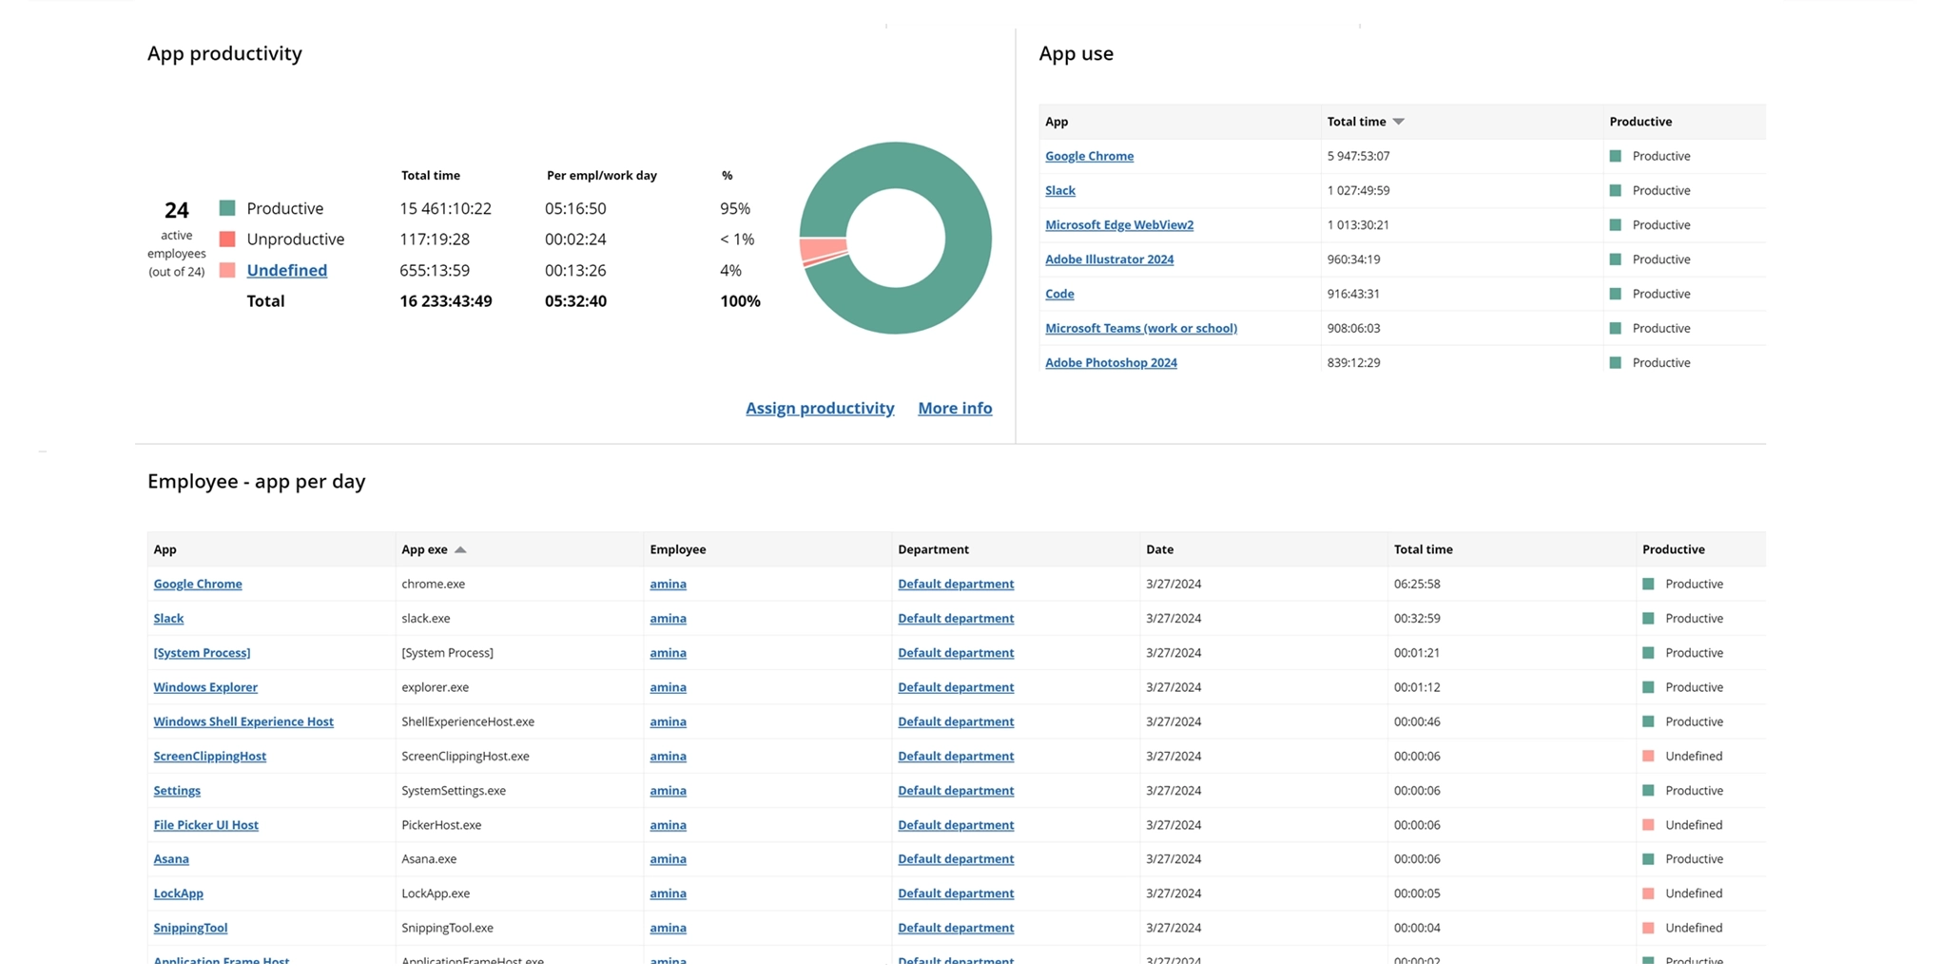The height and width of the screenshot is (979, 1940).
Task: Click the App exe sort arrow
Action: (x=461, y=549)
